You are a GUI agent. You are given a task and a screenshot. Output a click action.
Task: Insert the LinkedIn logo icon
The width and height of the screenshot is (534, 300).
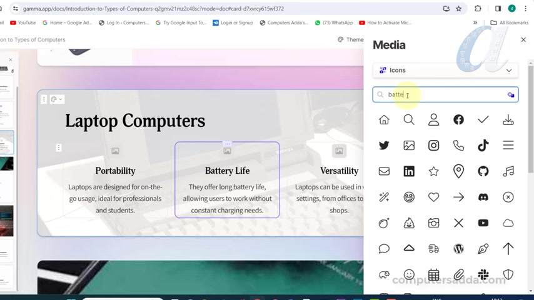[409, 171]
